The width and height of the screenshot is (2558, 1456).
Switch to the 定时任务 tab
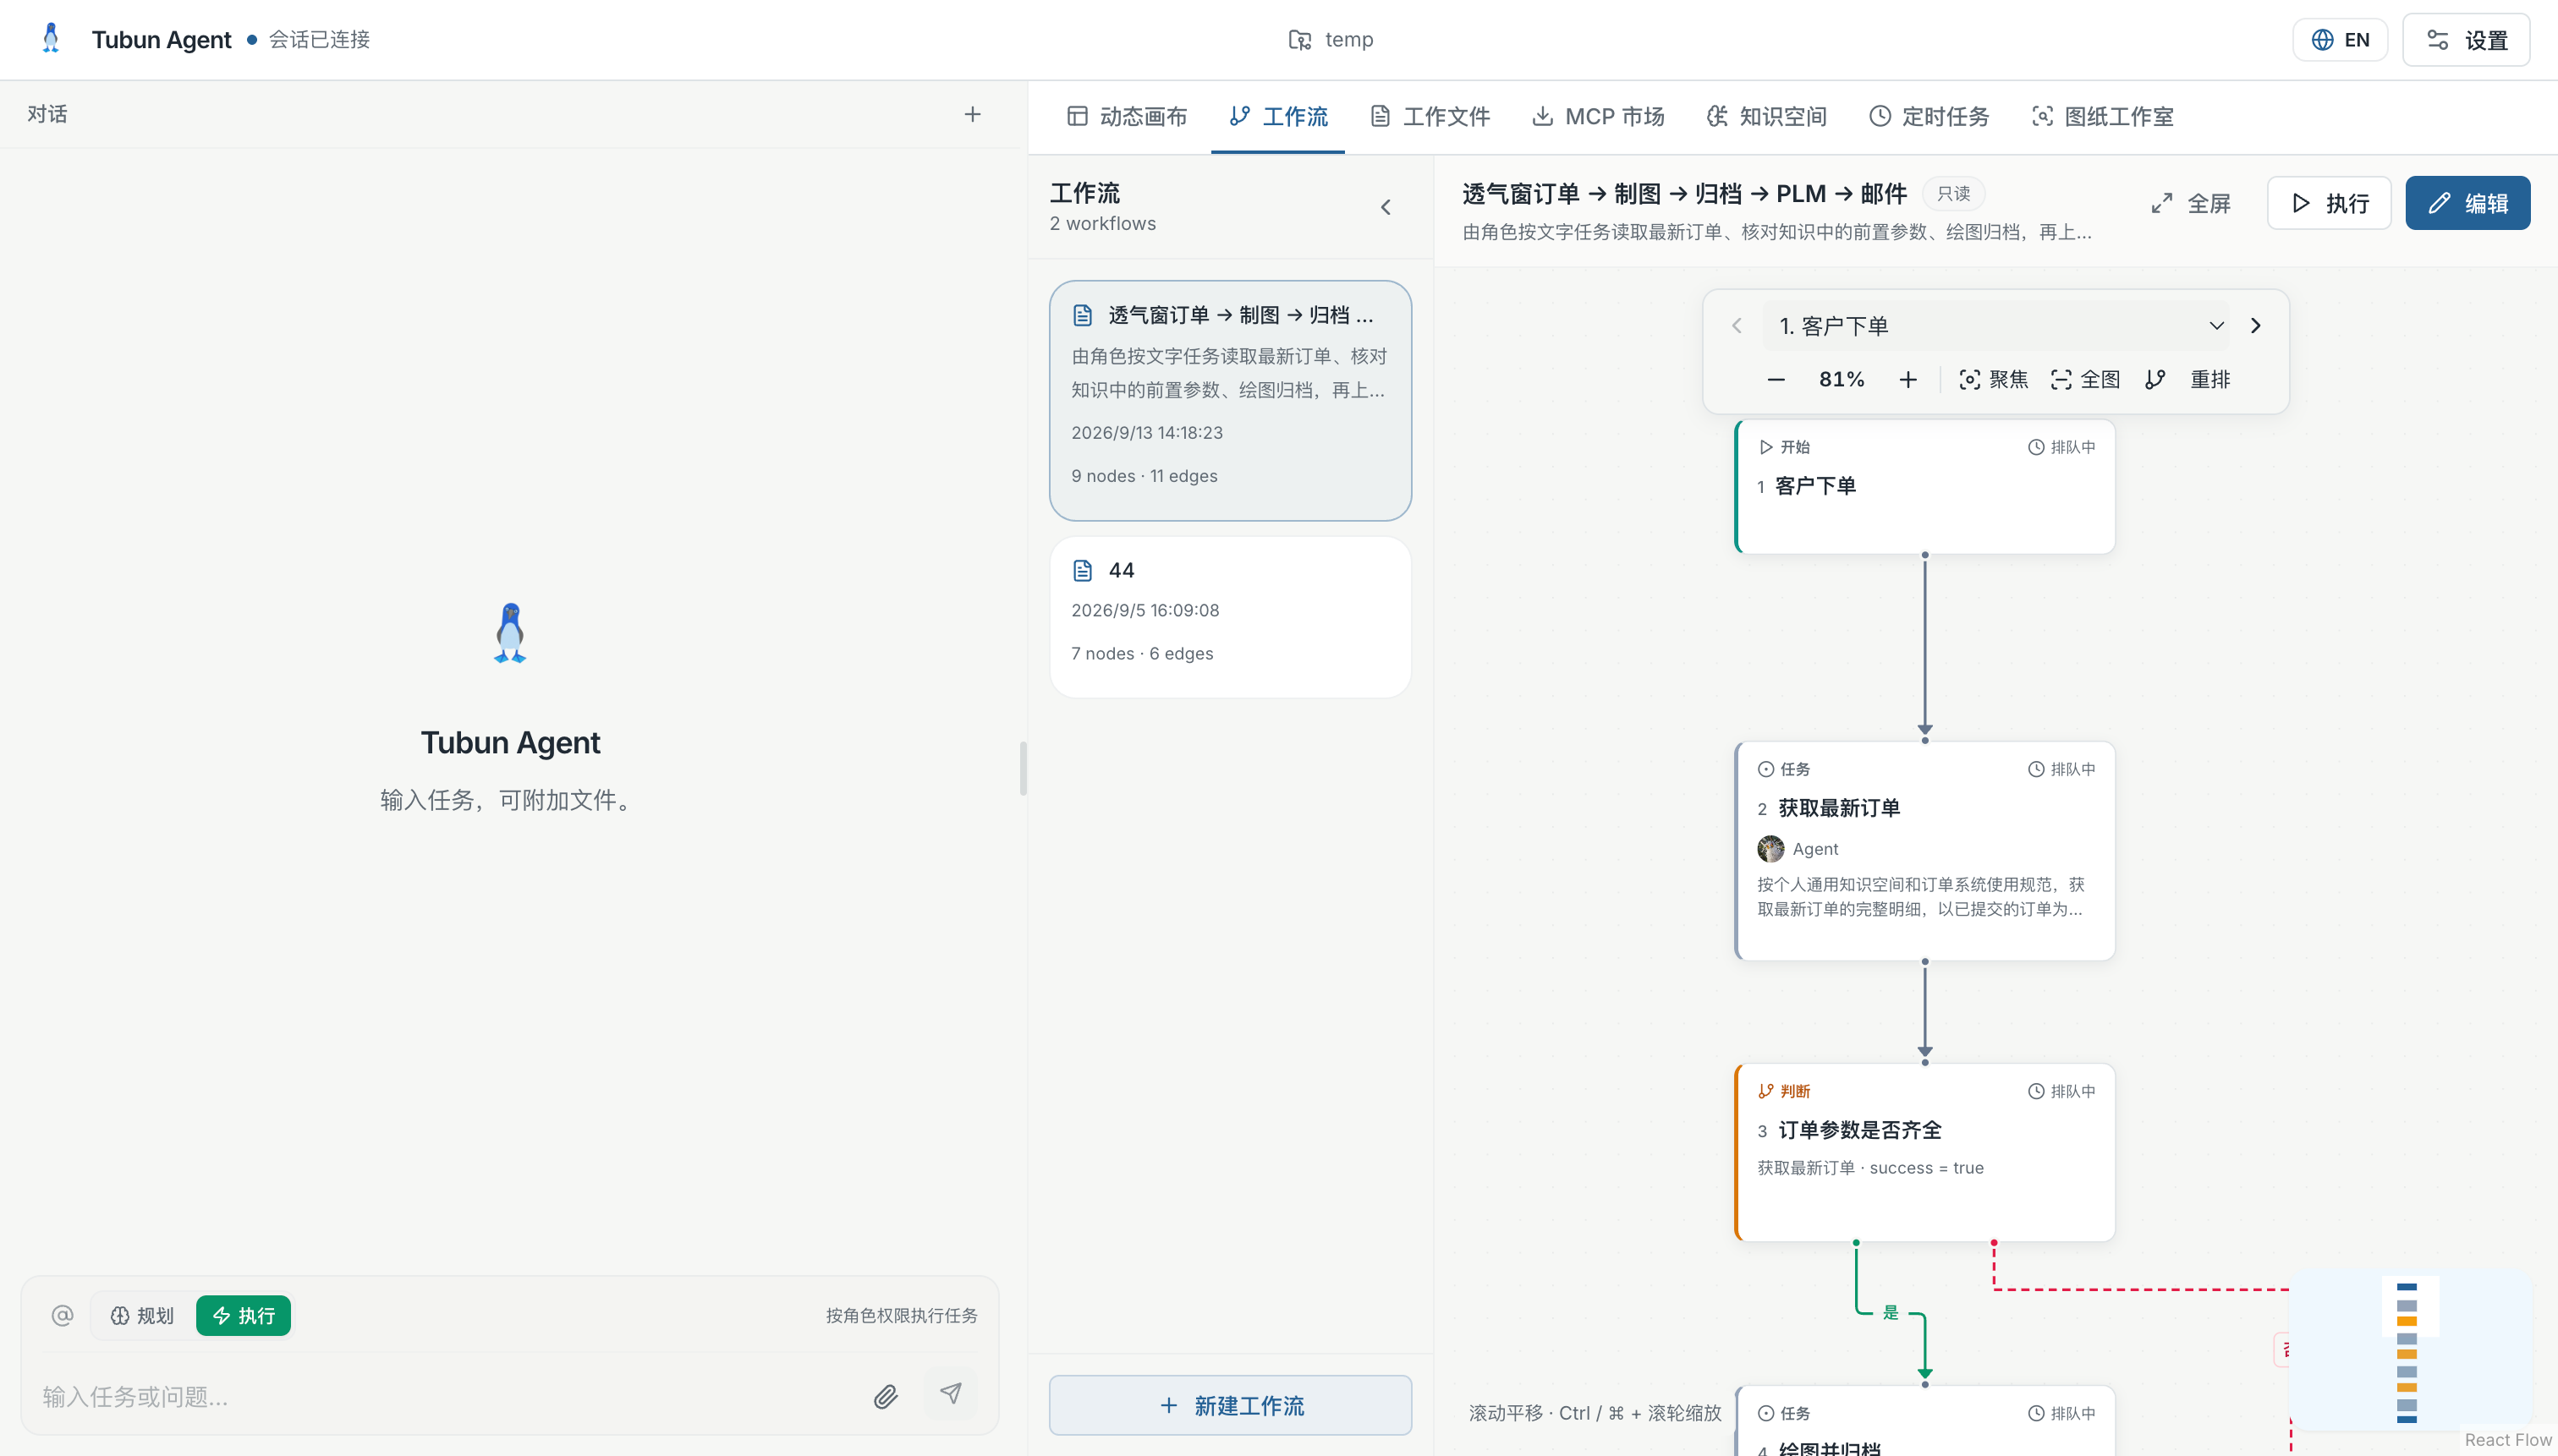(x=1928, y=116)
